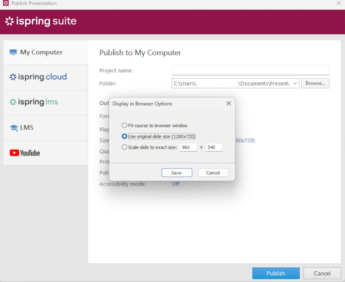Screen dimensions: 345x282
Task: Click the width field showing 960
Action: click(188, 147)
